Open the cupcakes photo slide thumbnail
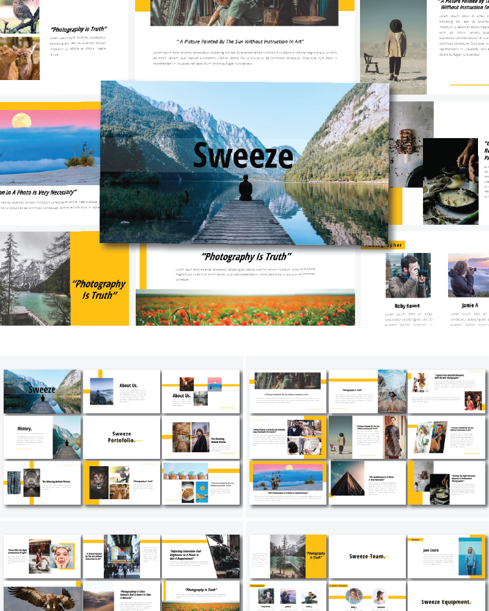This screenshot has height=611, width=489. [200, 483]
